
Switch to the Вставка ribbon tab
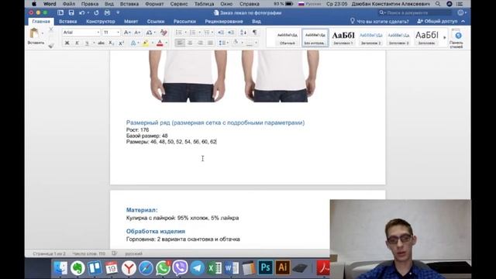68,22
